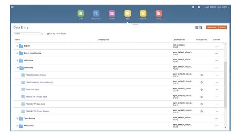Expand the Opex Forms folder

[x=17, y=118]
